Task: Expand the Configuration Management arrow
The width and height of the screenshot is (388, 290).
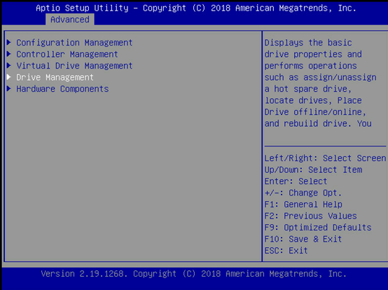Action: click(x=9, y=42)
